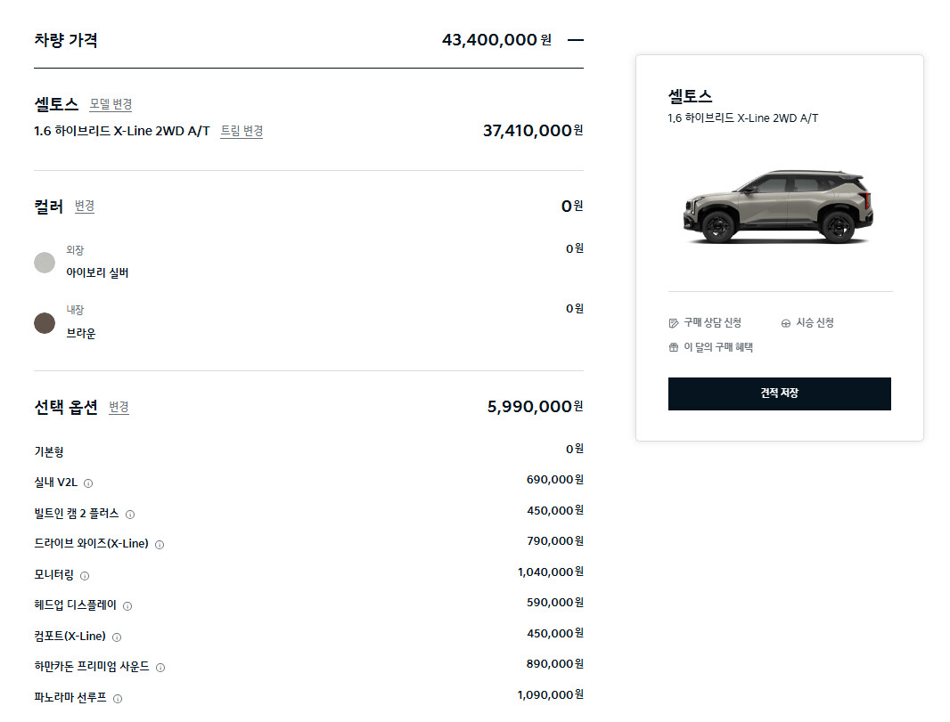Click info icon beside 하만카돈 프리미엄 사운드
The width and height of the screenshot is (950, 722).
pyautogui.click(x=160, y=668)
